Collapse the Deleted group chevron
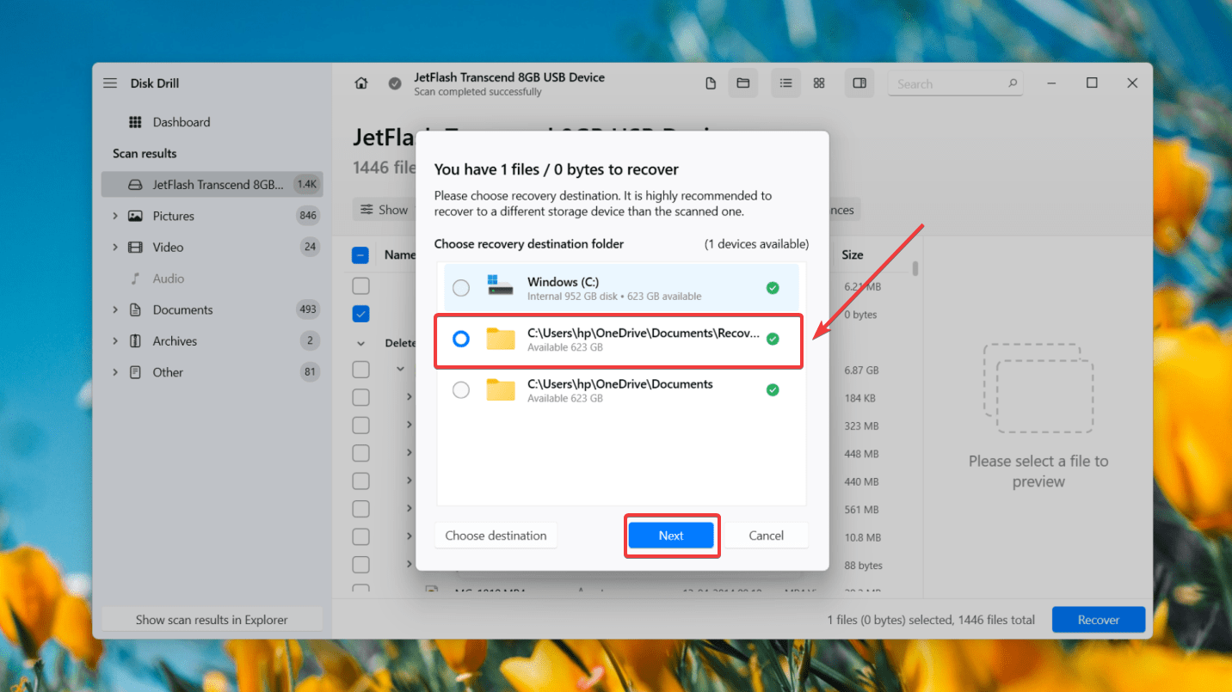The image size is (1232, 692). pos(360,343)
